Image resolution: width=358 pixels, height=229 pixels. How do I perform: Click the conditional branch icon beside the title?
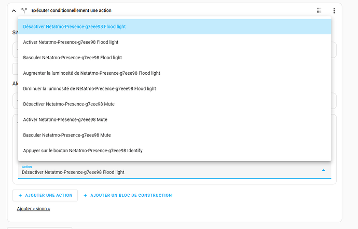click(x=24, y=10)
